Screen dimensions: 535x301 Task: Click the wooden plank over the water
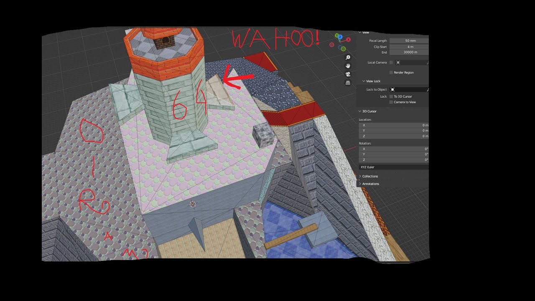[x=291, y=236]
